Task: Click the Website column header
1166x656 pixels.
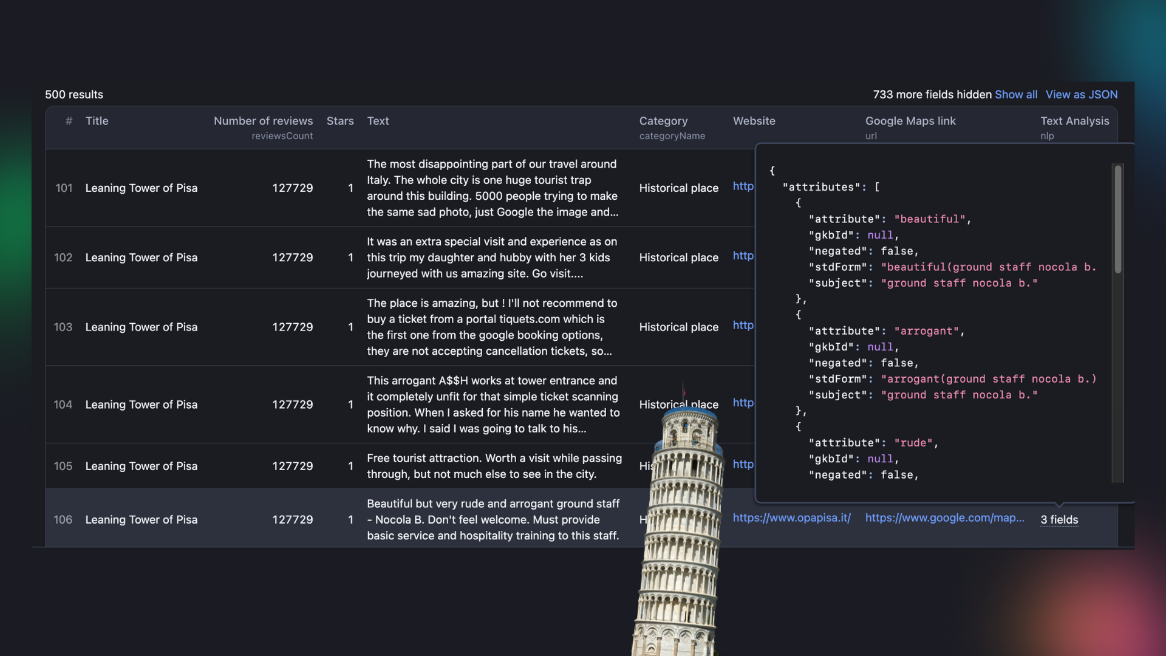Action: [x=754, y=121]
